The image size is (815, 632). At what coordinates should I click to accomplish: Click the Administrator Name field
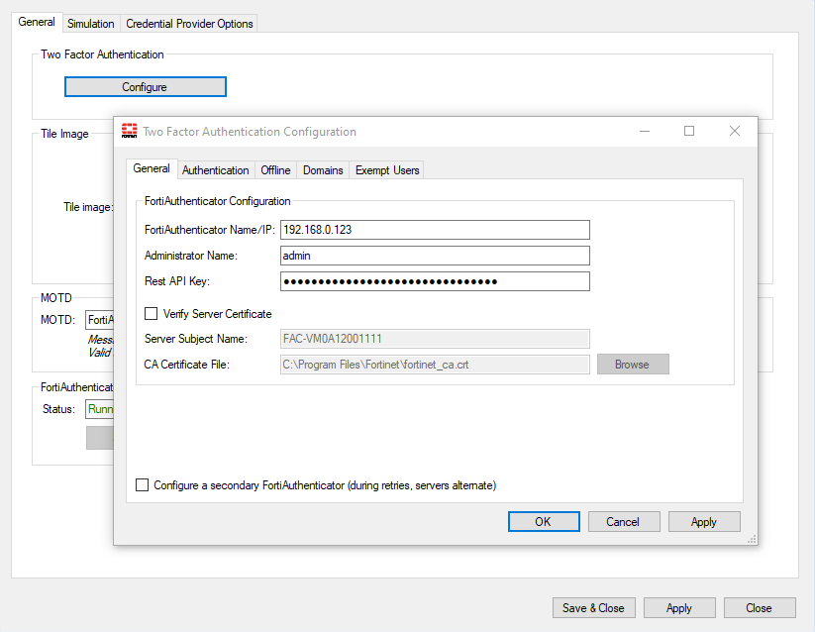(435, 256)
